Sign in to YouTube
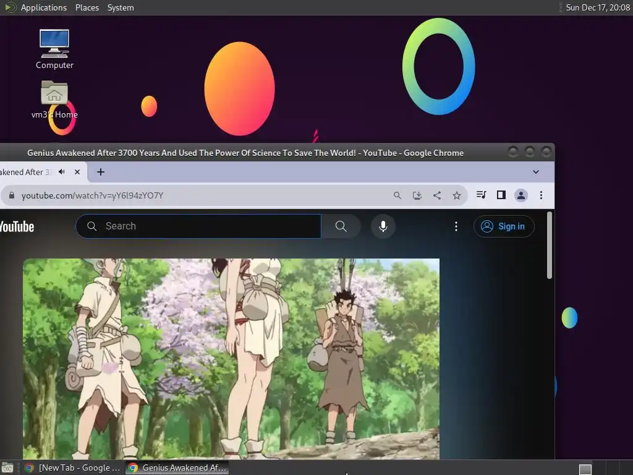 pos(504,226)
